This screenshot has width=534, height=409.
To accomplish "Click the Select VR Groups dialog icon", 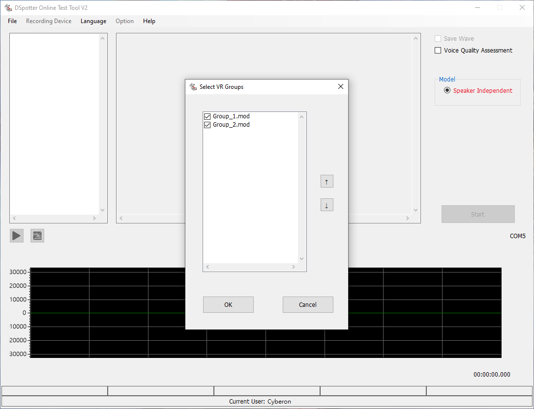I will point(193,87).
